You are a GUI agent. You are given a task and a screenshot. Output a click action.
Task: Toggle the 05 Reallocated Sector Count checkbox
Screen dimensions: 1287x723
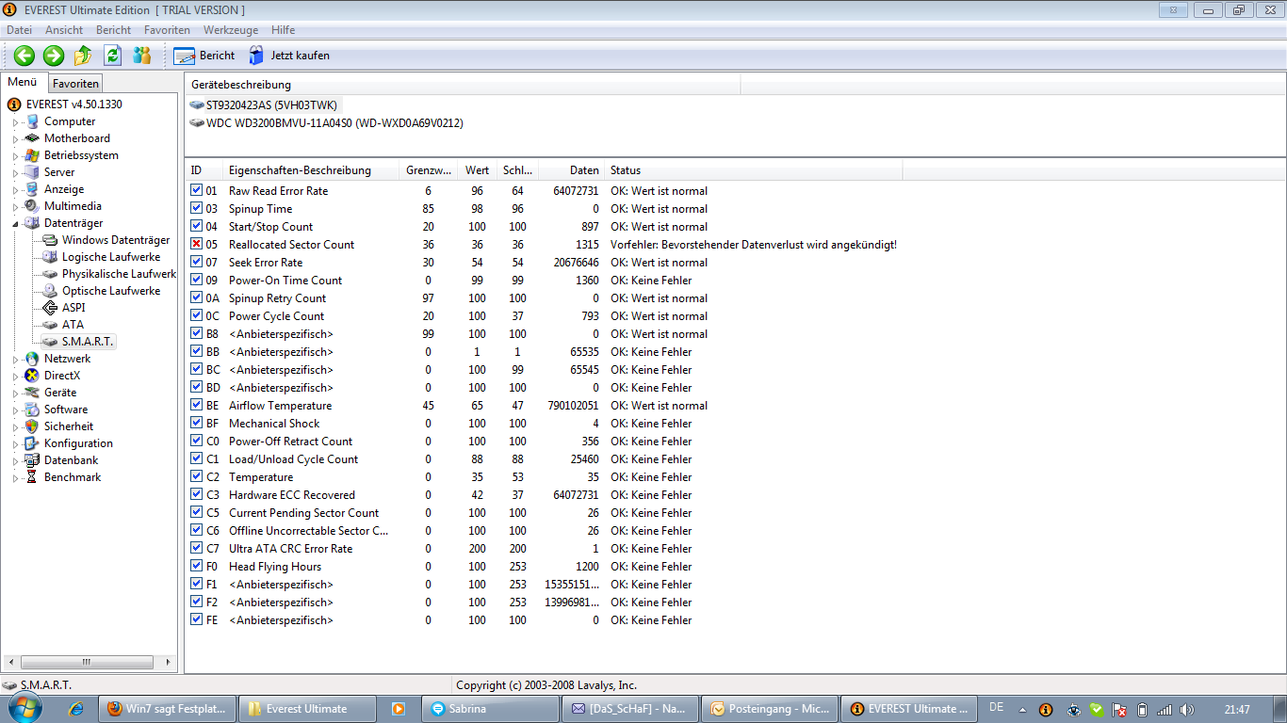196,245
